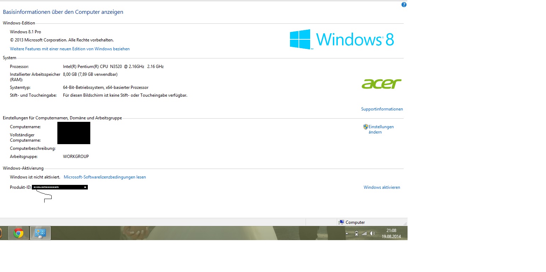546x272 pixels.
Task: Click the Windows 8 logo
Action: tap(342, 39)
